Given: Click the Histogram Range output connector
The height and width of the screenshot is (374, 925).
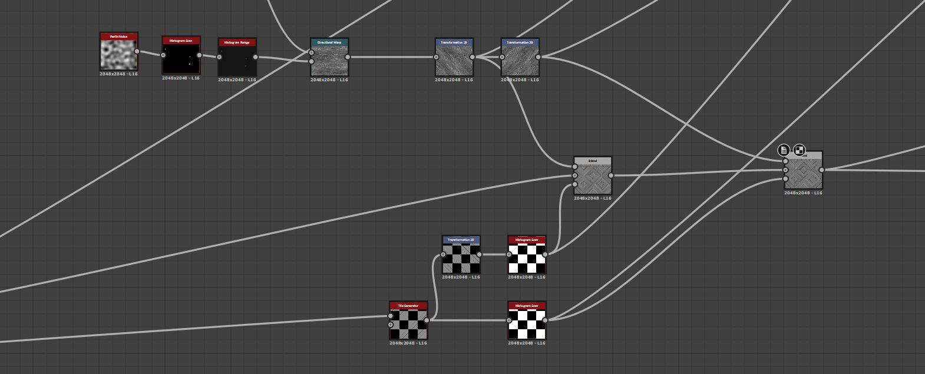Looking at the screenshot, I should tap(255, 57).
